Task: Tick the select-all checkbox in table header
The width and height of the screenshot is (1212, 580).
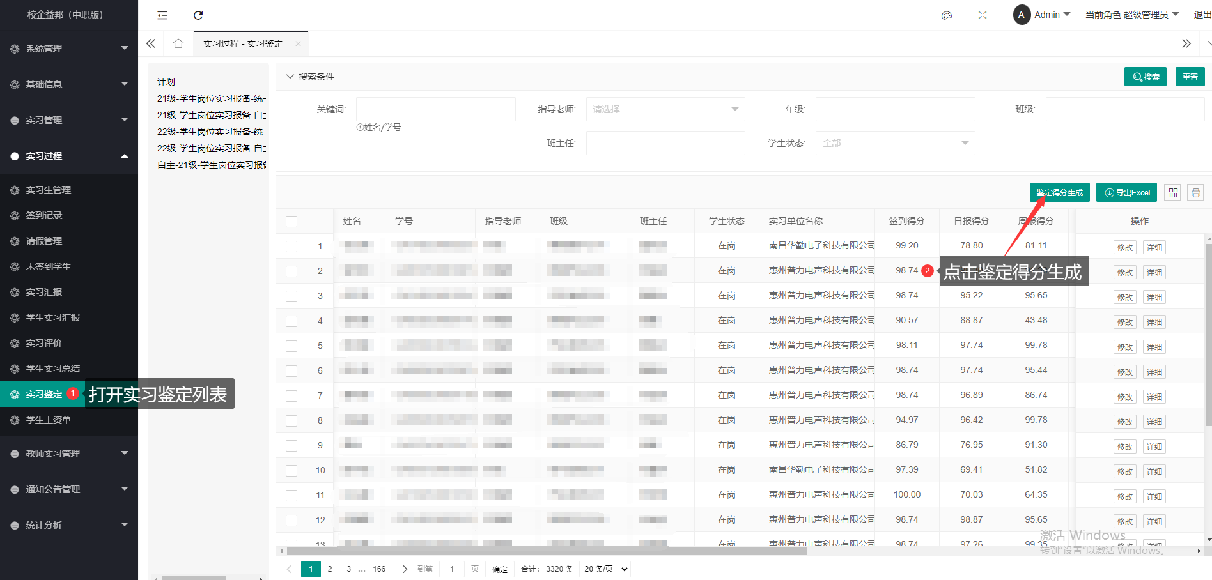Action: 291,222
